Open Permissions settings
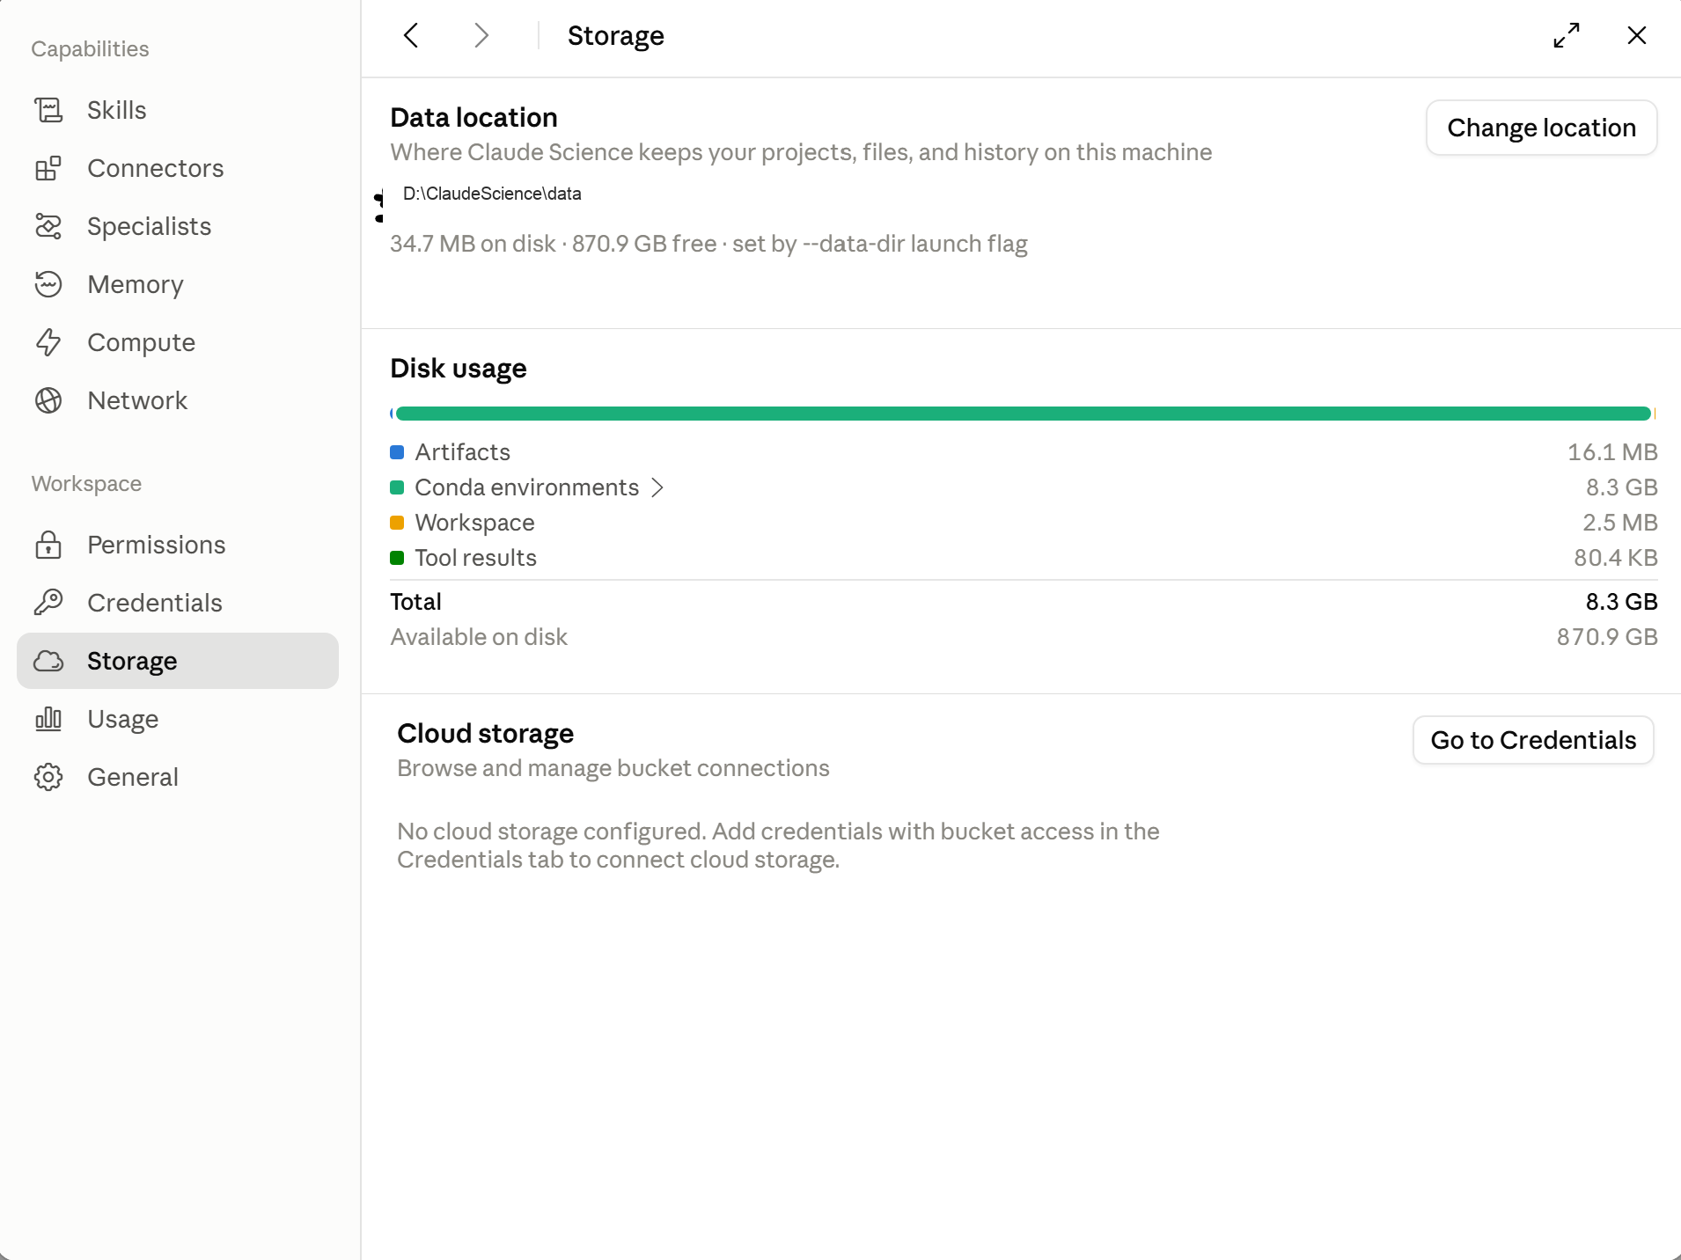1681x1260 pixels. [178, 545]
